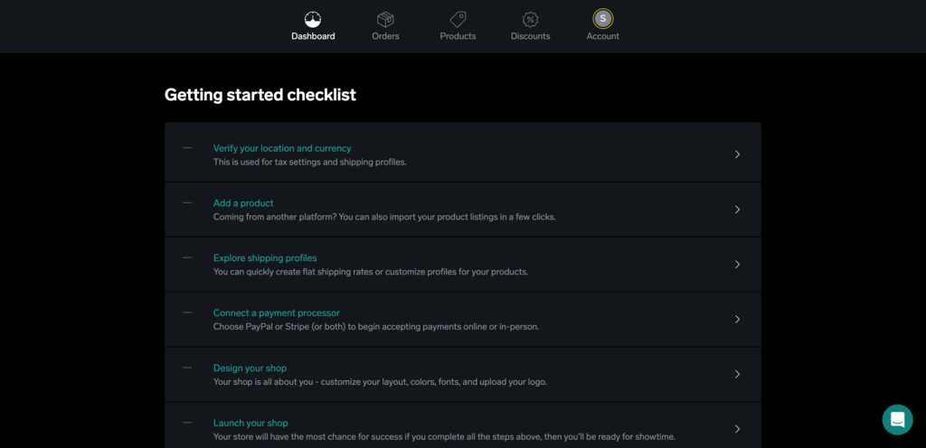
Task: Expand chevron for Verify your location and currency
Action: (737, 154)
